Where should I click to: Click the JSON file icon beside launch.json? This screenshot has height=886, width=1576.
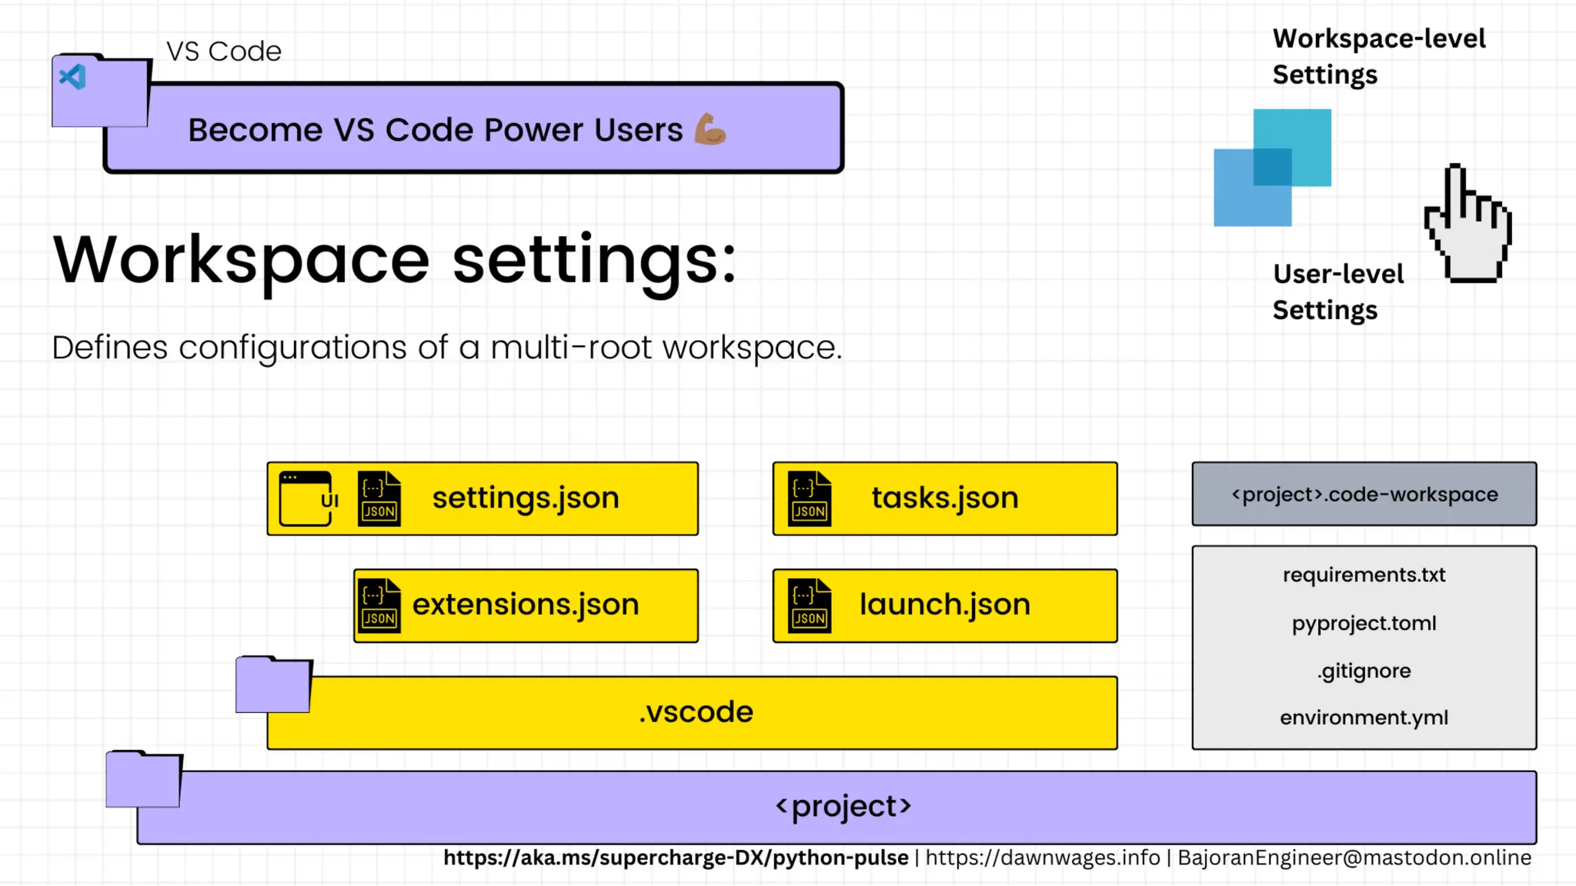(x=810, y=606)
